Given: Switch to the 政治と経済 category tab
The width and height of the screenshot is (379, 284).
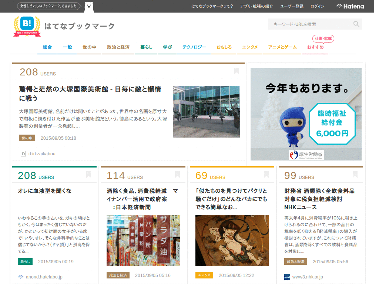Looking at the screenshot, I should [x=118, y=47].
